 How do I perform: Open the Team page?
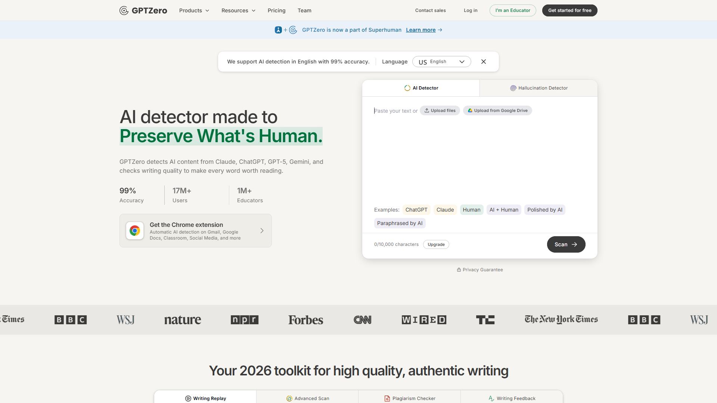point(304,10)
